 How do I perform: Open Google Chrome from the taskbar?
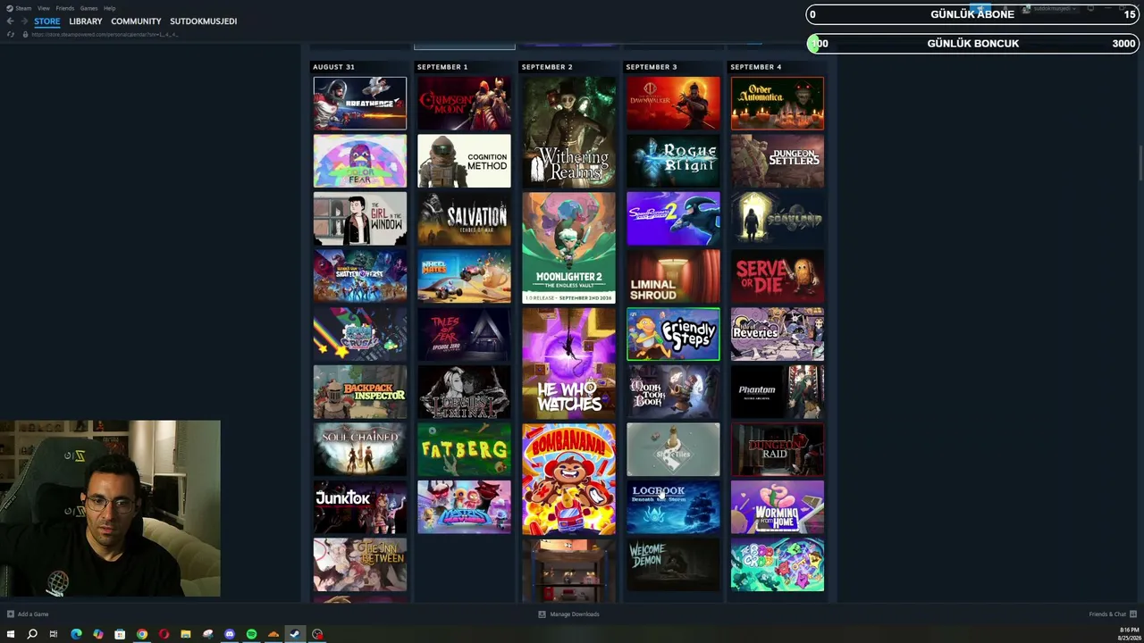[142, 634]
